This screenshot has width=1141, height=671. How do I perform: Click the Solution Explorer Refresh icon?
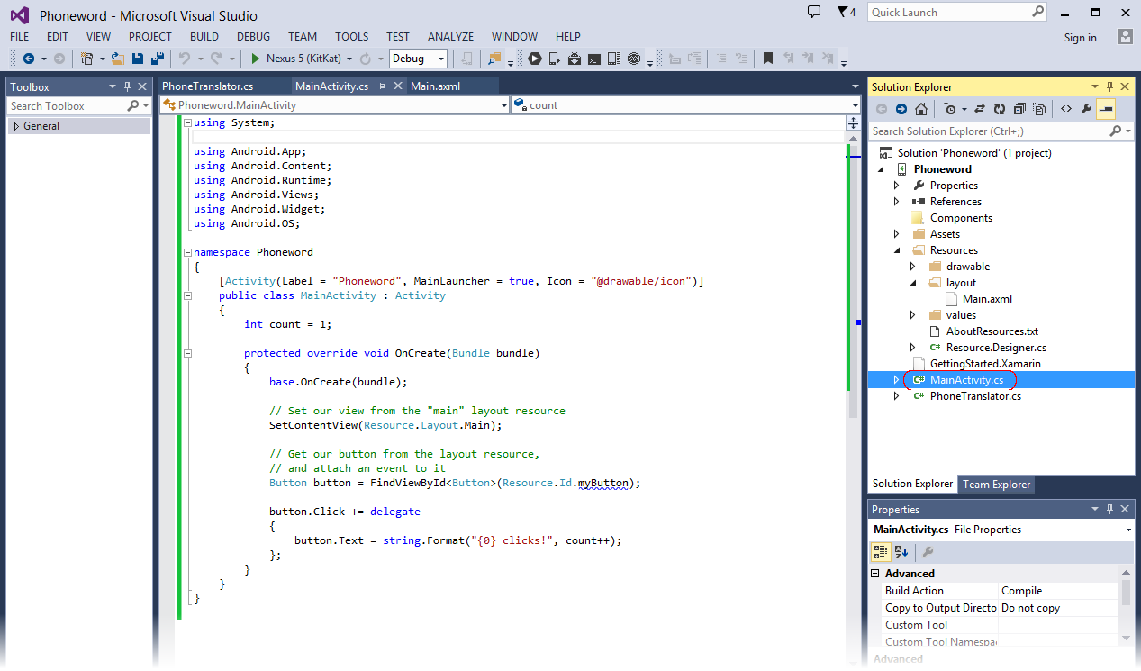(x=999, y=109)
